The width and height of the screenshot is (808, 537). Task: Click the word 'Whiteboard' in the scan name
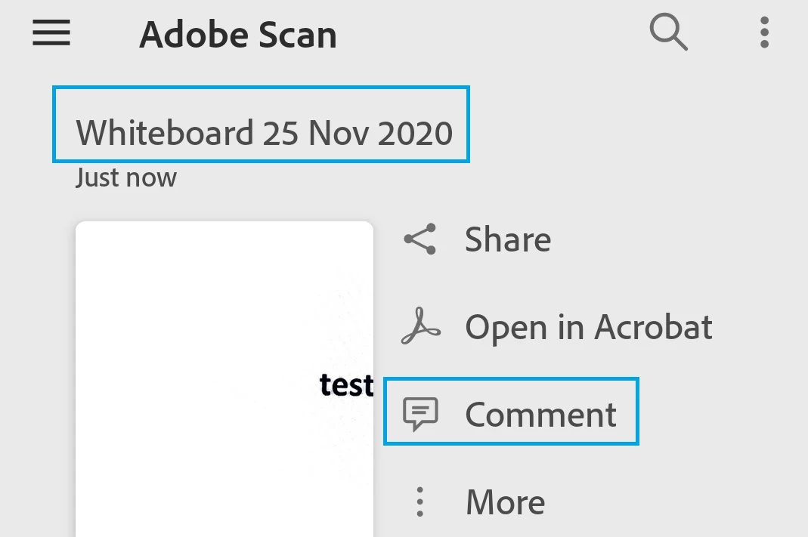[x=164, y=133]
